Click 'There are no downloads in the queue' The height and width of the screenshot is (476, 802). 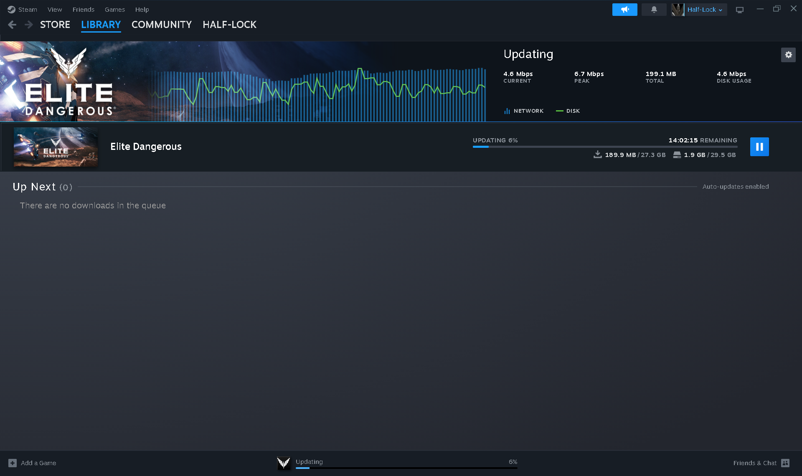(x=93, y=205)
